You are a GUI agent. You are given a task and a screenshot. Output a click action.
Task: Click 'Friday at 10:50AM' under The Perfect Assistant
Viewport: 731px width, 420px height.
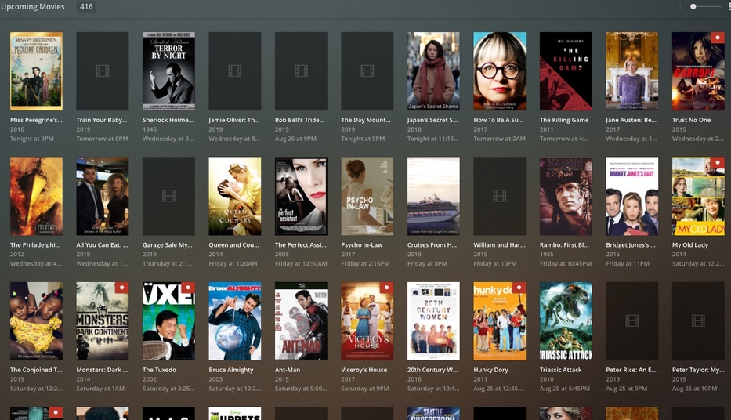pyautogui.click(x=301, y=263)
